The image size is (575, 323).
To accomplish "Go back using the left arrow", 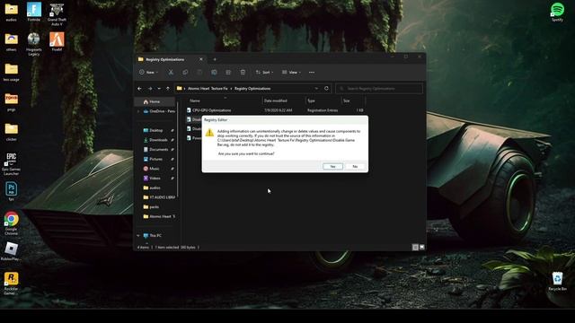I will (140, 88).
